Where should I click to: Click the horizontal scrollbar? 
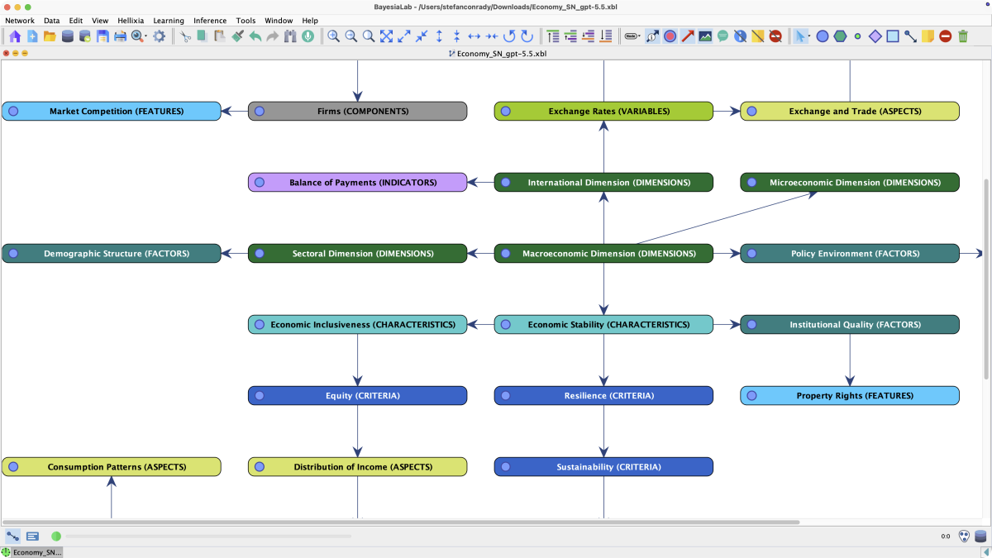tap(401, 522)
